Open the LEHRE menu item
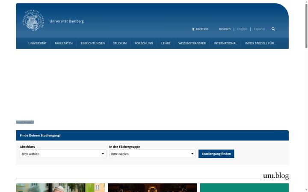308x192 pixels. 166,43
